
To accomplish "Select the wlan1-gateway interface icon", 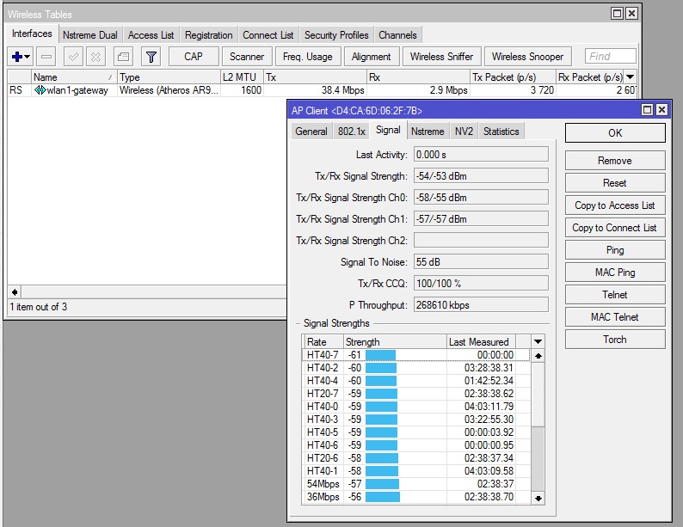I will pos(40,90).
